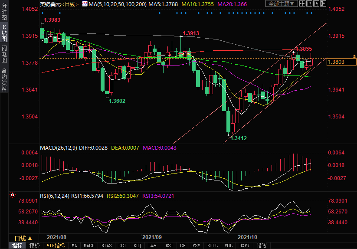
Task: Select the BOLL indicator
Action: point(212,246)
